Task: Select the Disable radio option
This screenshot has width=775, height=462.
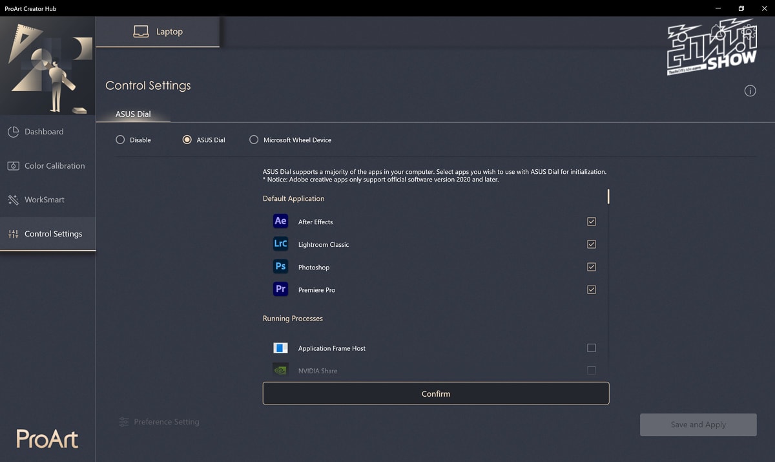Action: pyautogui.click(x=120, y=140)
